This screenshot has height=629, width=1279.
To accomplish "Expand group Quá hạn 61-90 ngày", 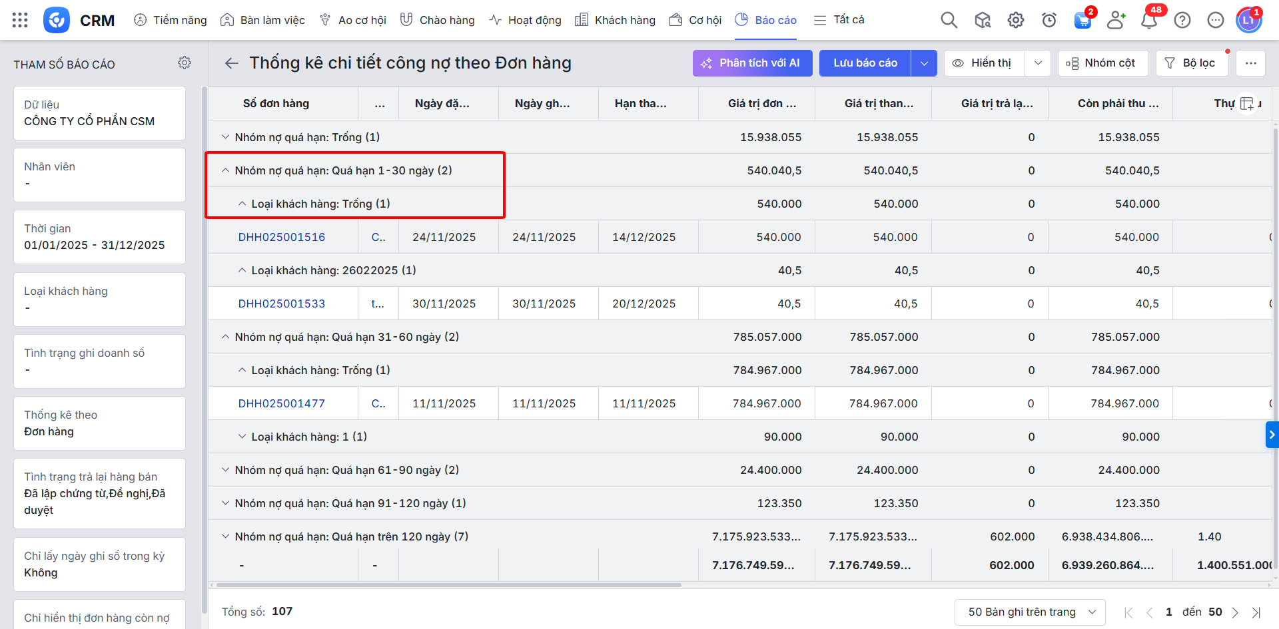I will coord(225,470).
